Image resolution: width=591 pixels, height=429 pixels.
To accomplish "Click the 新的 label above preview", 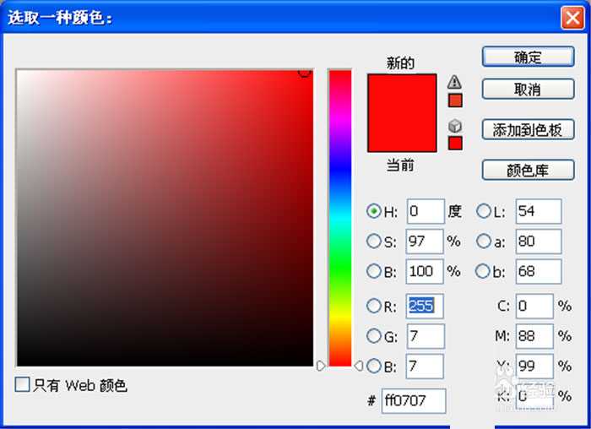I will pyautogui.click(x=401, y=63).
